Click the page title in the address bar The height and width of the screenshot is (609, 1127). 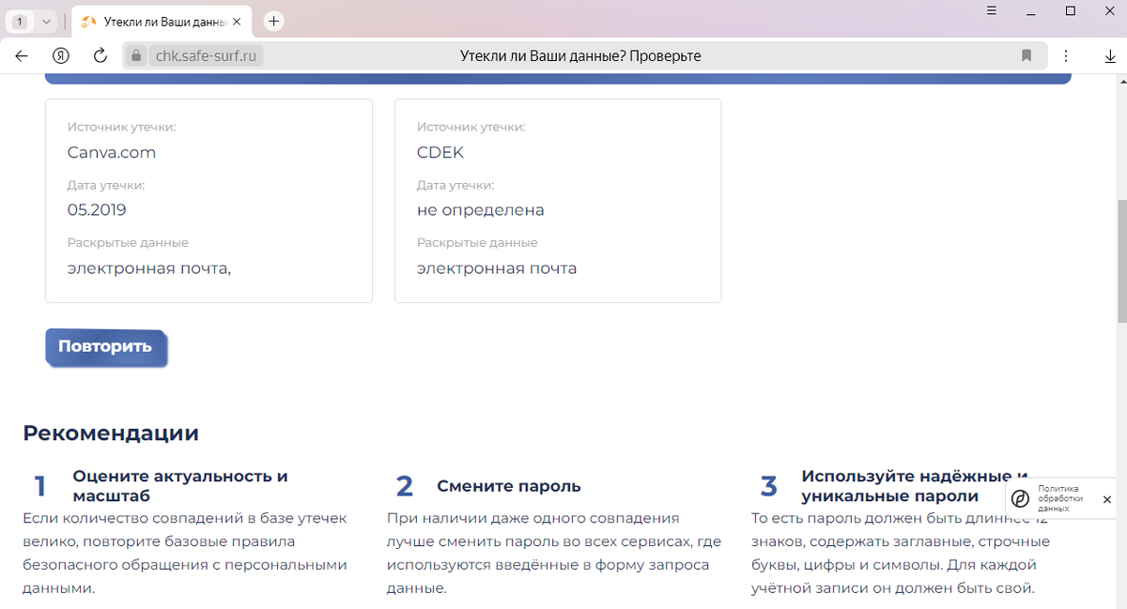click(580, 56)
